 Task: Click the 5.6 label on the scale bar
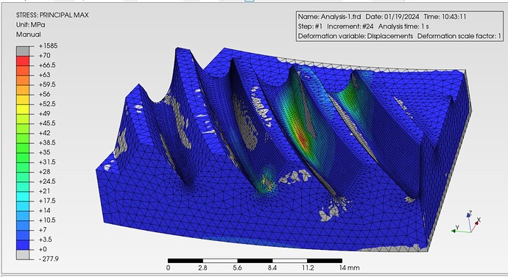pos(237,267)
